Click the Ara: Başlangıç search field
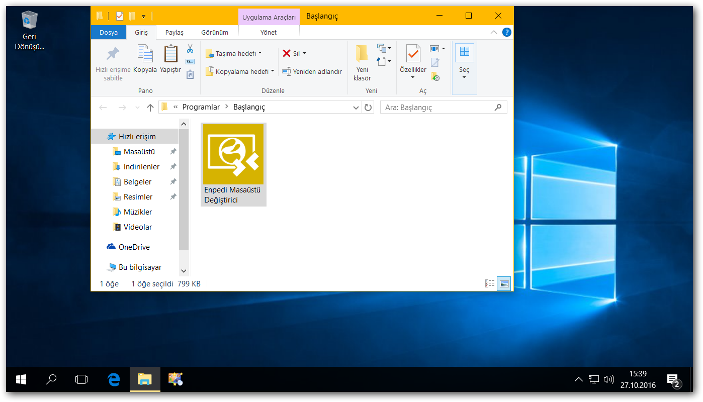 (444, 107)
